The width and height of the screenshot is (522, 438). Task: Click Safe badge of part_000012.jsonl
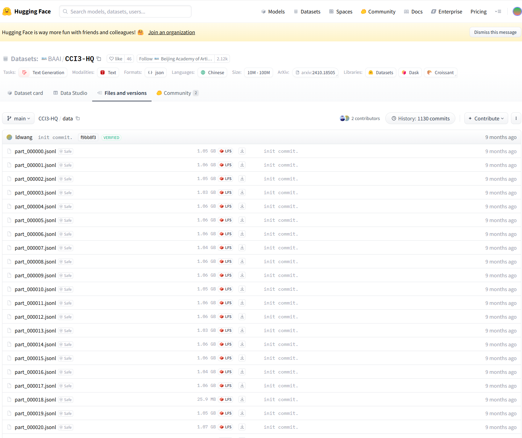[66, 317]
